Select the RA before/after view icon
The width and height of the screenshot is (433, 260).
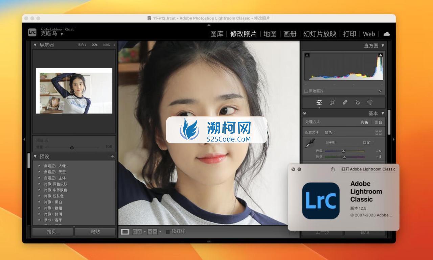(137, 232)
